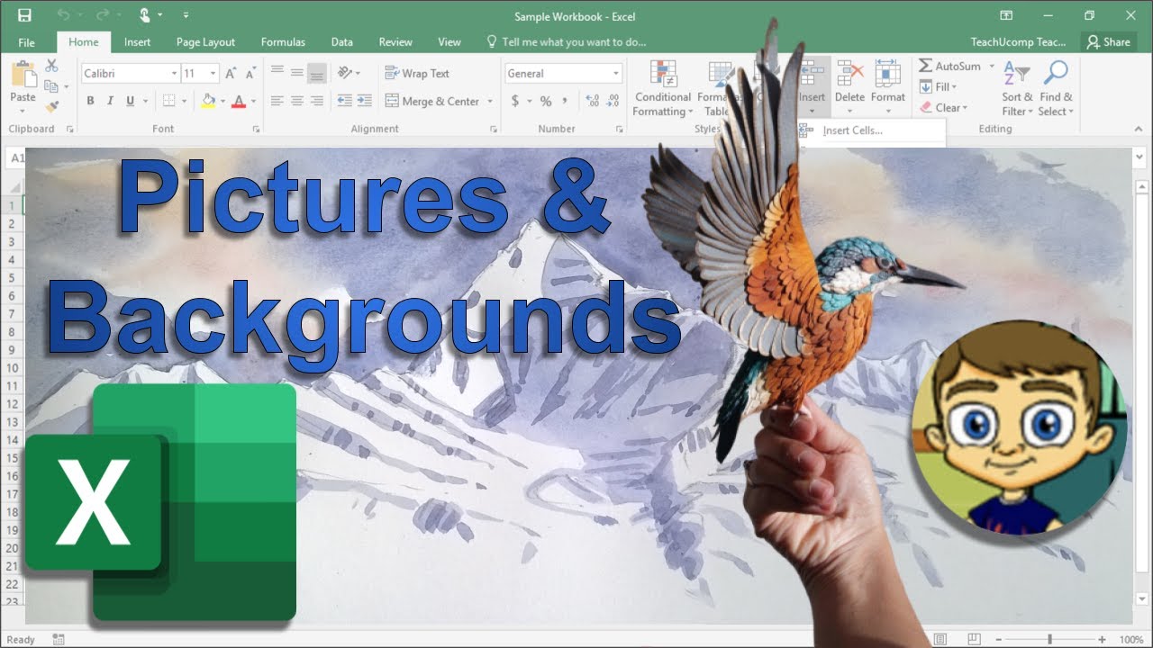
Task: Click the Redo arrow icon
Action: (x=101, y=15)
